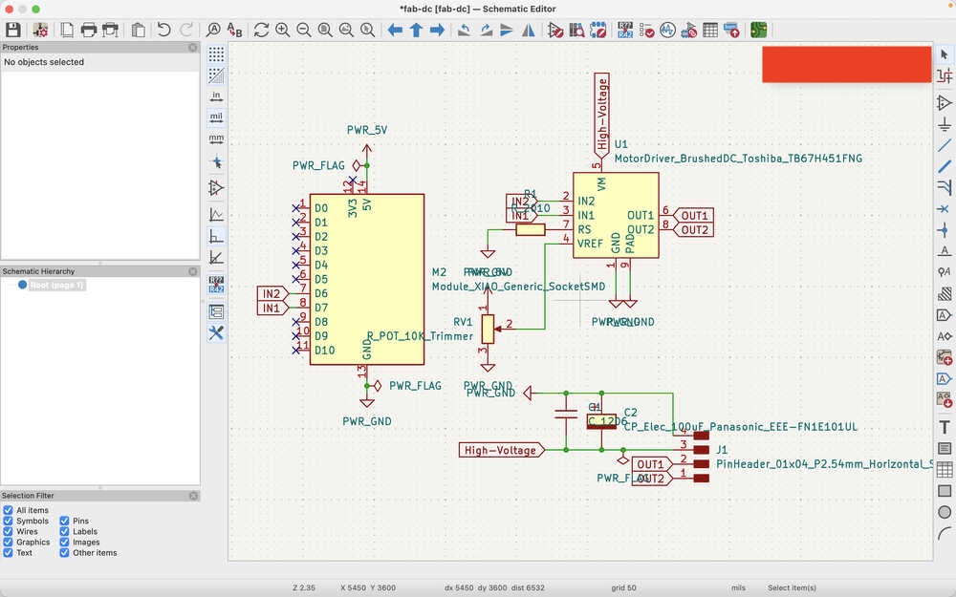Zoom in on the schematic
This screenshot has width=956, height=597.
283,30
